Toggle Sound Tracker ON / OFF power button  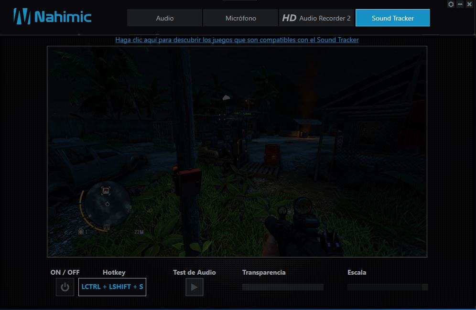(x=65, y=287)
